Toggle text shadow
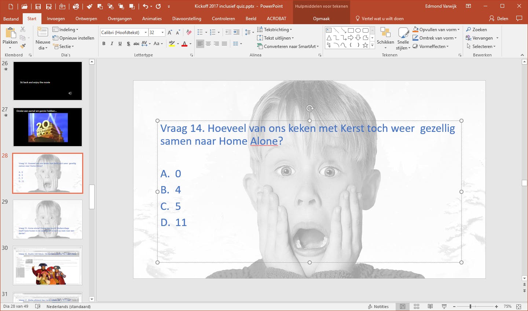This screenshot has height=311, width=528. [128, 44]
